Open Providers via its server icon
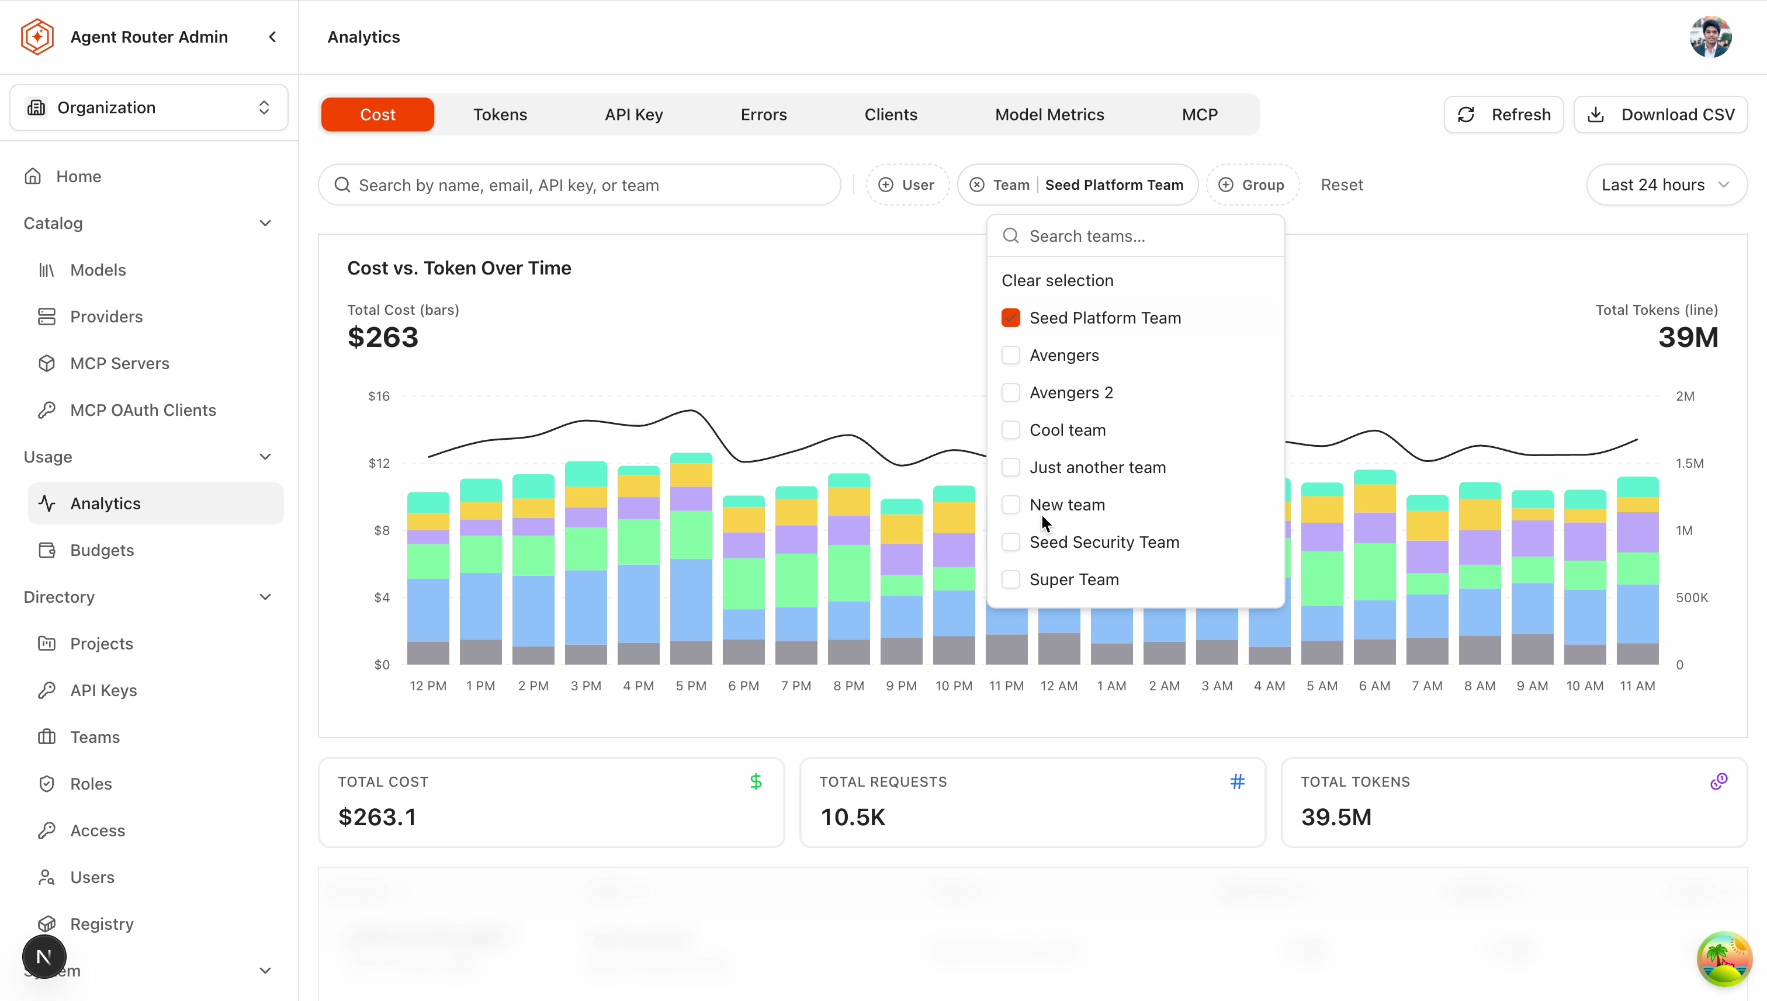 [47, 317]
